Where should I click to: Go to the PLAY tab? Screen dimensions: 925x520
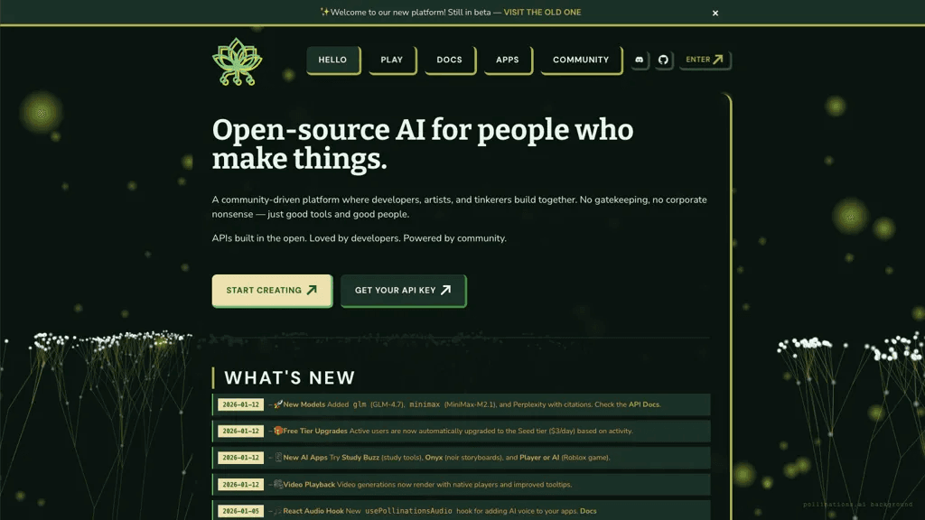(x=392, y=60)
